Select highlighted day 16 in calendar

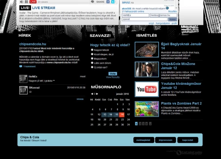tap(122, 114)
